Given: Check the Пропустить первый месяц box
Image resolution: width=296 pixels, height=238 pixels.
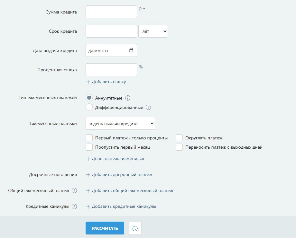Looking at the screenshot, I should coord(89,147).
